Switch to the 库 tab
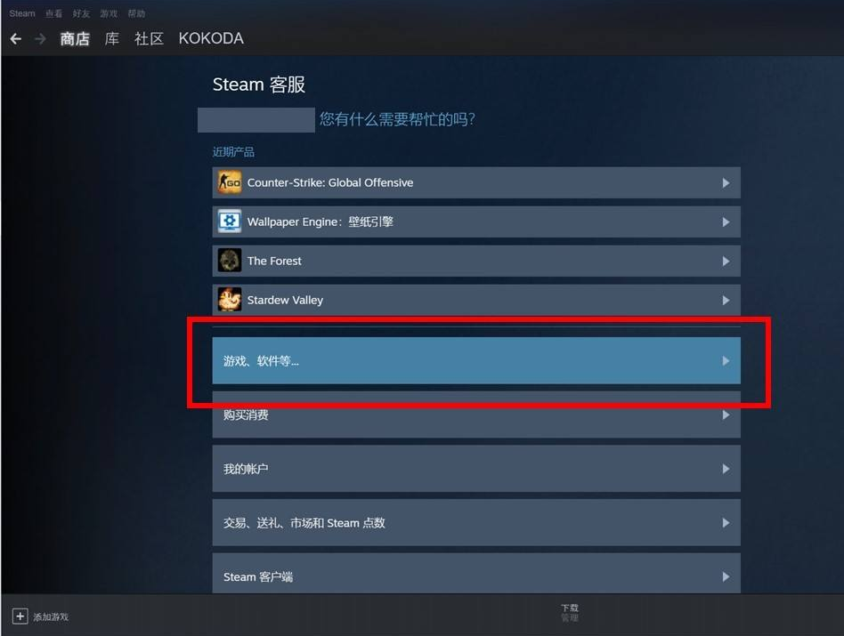The image size is (844, 636). click(x=112, y=39)
